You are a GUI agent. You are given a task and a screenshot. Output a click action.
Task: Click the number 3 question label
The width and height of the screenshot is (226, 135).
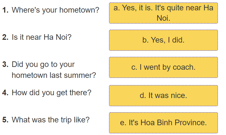(x=5, y=64)
